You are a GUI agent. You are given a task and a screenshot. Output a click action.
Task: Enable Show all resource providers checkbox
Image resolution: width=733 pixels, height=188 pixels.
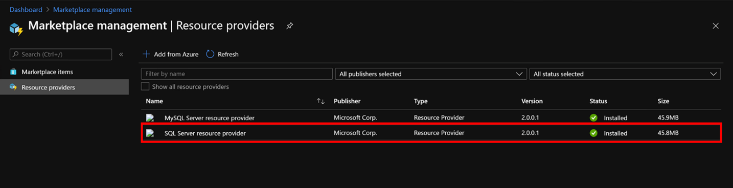pos(145,87)
